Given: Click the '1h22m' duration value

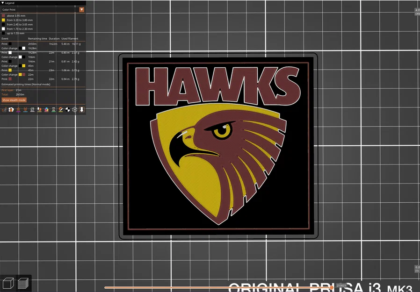Looking at the screenshot, I should [53, 44].
